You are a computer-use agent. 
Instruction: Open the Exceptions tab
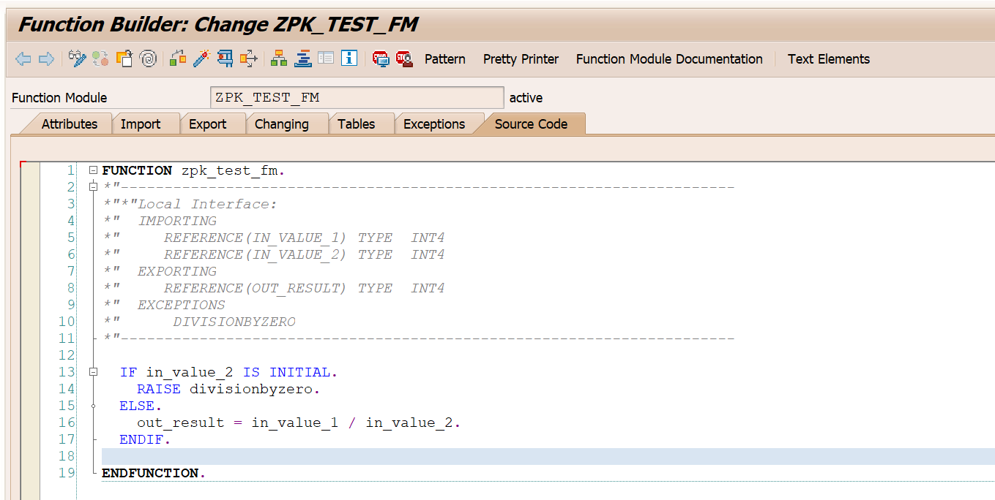[434, 124]
